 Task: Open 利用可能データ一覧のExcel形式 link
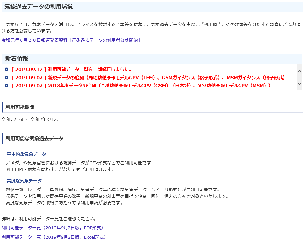coord(54,237)
